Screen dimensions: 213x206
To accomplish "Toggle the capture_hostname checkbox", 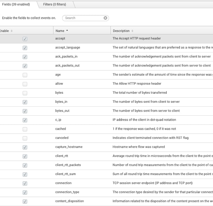I will pos(25,147).
